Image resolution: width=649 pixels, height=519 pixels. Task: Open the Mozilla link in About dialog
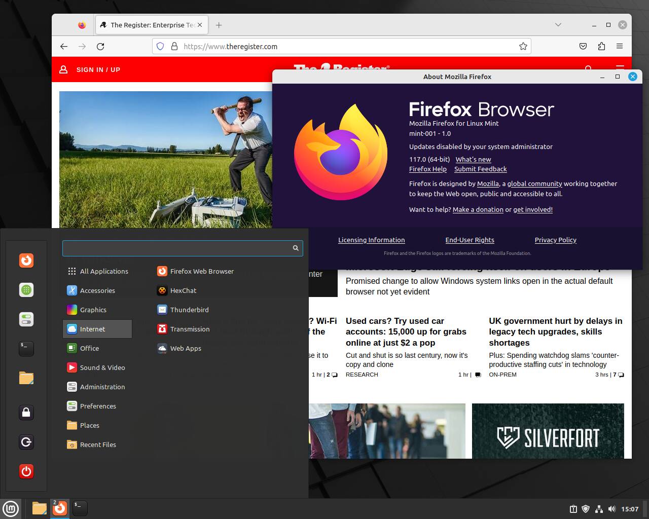tap(488, 183)
